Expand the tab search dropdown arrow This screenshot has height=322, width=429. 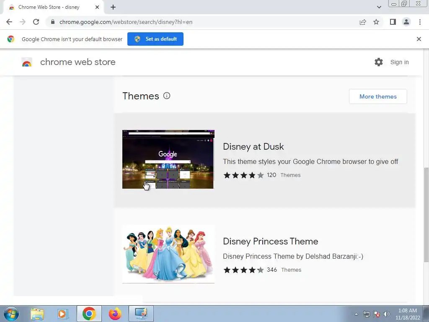[379, 7]
